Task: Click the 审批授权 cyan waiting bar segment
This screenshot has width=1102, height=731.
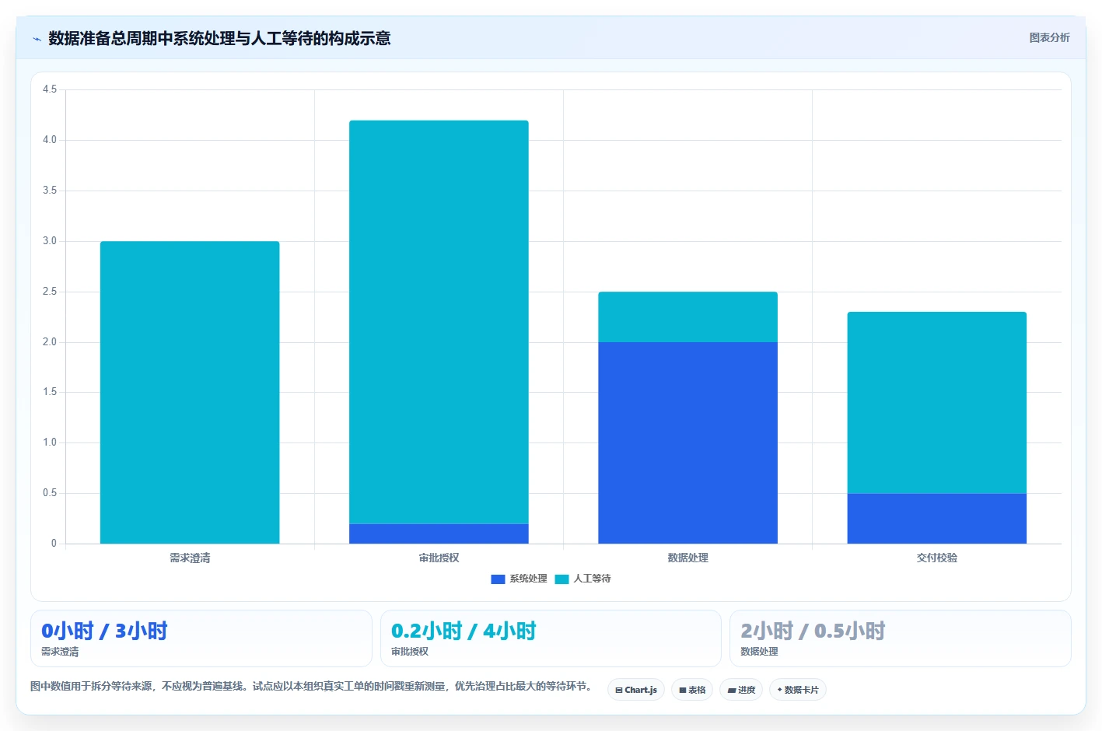Action: coord(439,322)
